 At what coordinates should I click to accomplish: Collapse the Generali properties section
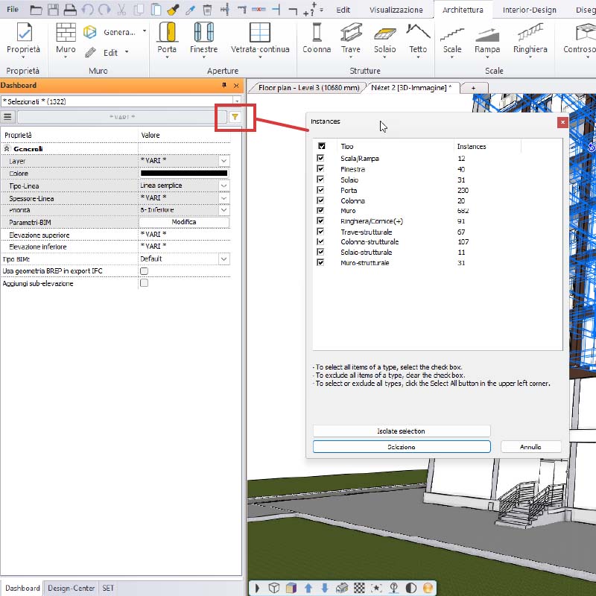pos(7,149)
